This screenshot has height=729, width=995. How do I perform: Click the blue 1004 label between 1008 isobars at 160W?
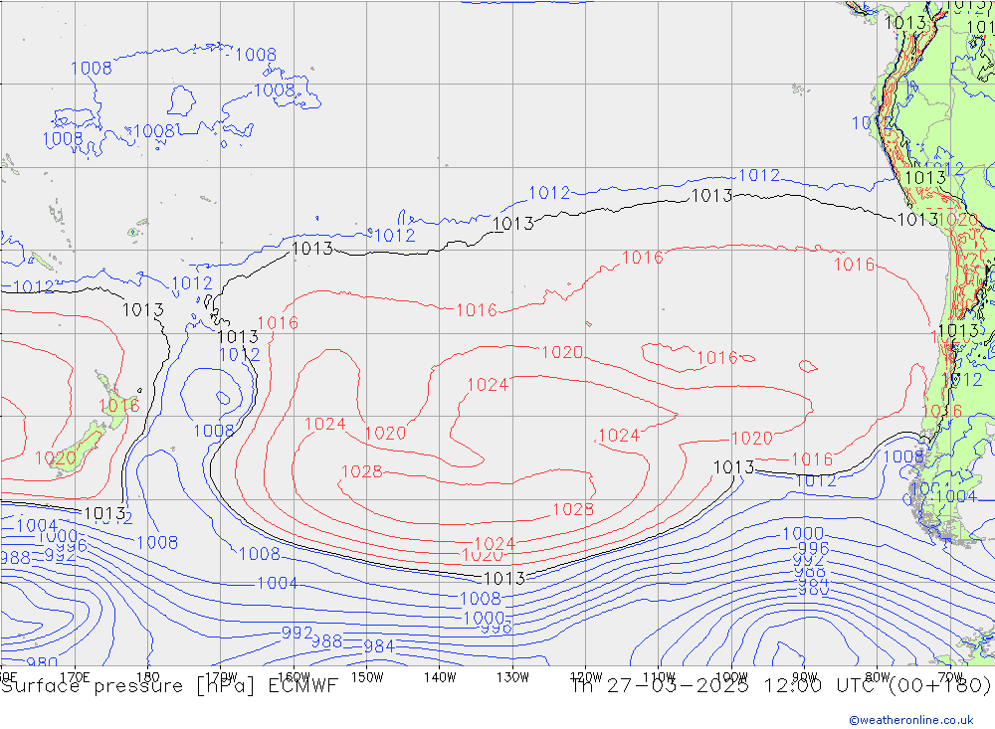click(x=278, y=583)
